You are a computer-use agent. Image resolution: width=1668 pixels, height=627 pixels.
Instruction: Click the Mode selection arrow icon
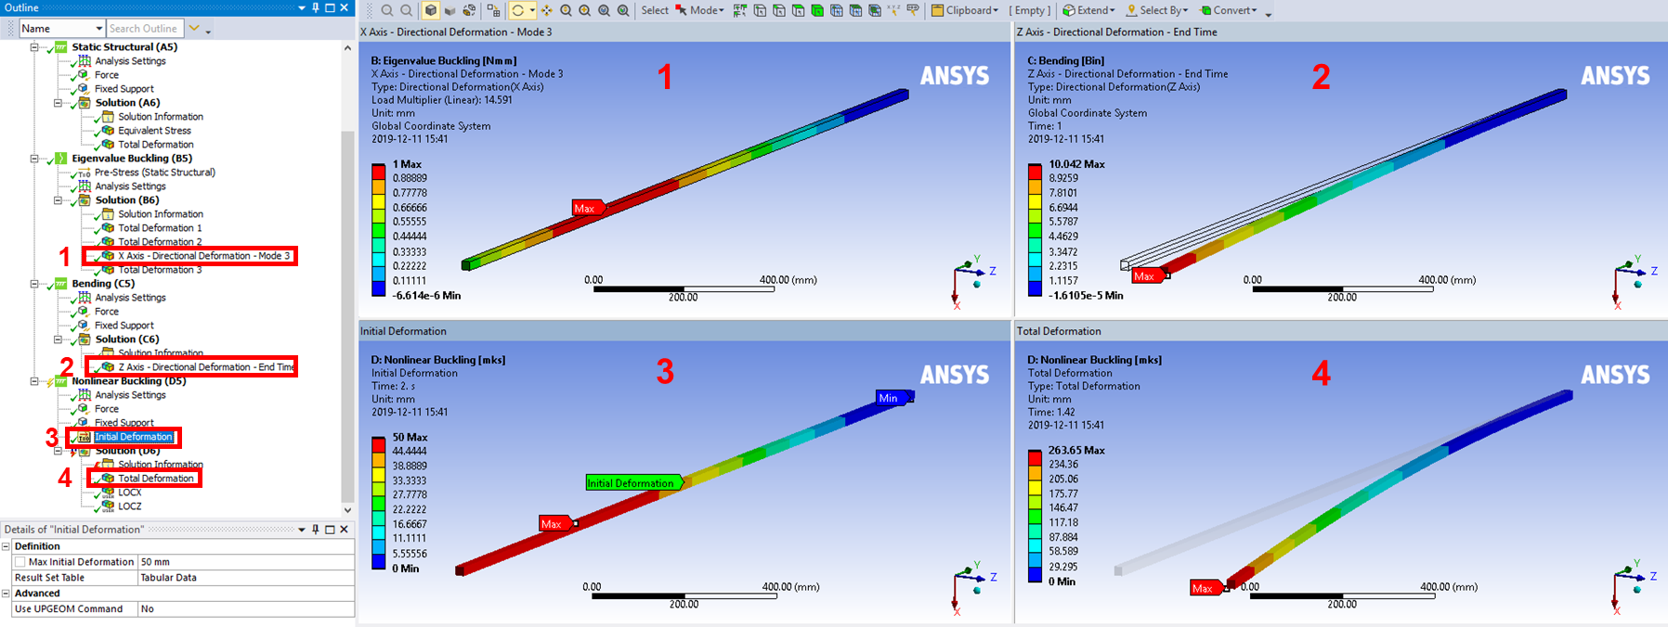click(x=681, y=10)
